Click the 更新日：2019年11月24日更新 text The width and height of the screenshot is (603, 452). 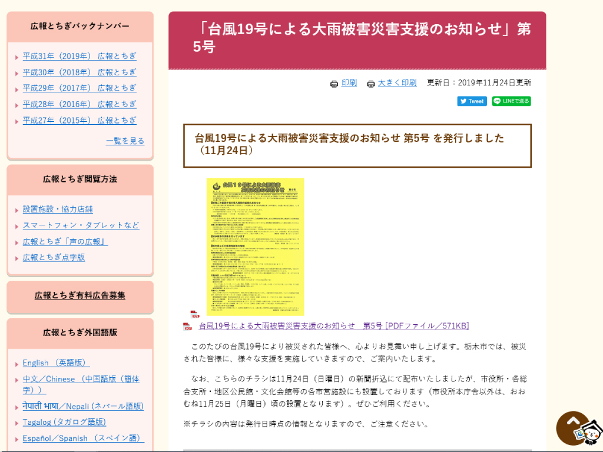pos(479,82)
